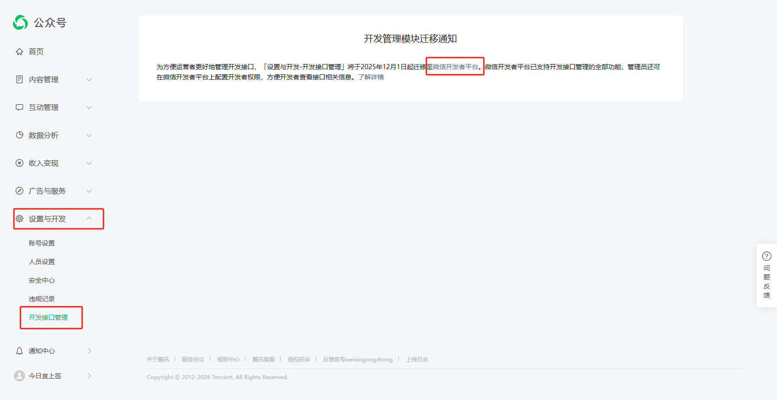This screenshot has height=400, width=777.
Task: Click the 今日宜上签 account name
Action: (x=45, y=376)
